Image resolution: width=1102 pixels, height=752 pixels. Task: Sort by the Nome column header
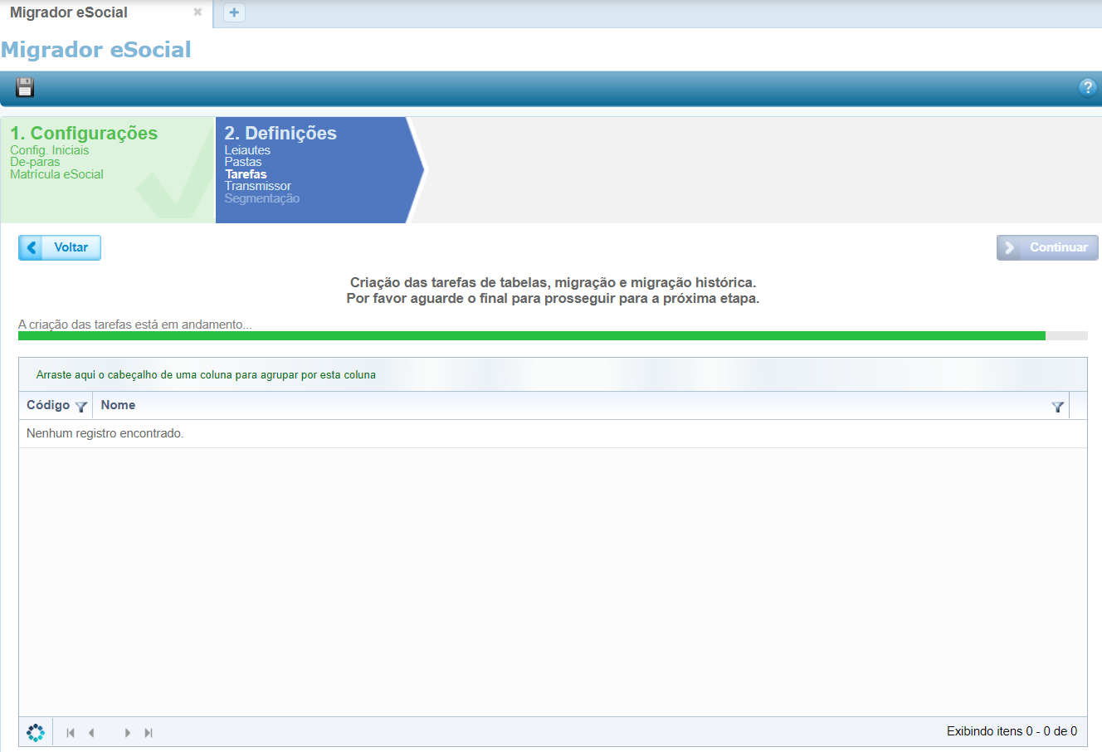(118, 405)
